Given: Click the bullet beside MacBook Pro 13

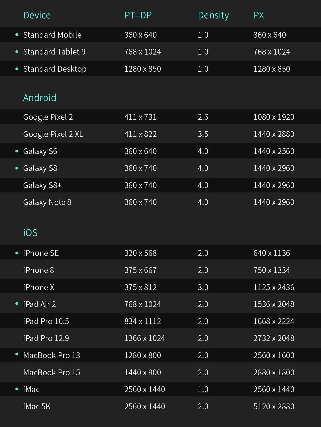Looking at the screenshot, I should point(17,354).
